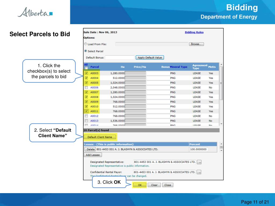Open parcel A0012 link
This screenshot has width=275, height=206.
(x=94, y=116)
